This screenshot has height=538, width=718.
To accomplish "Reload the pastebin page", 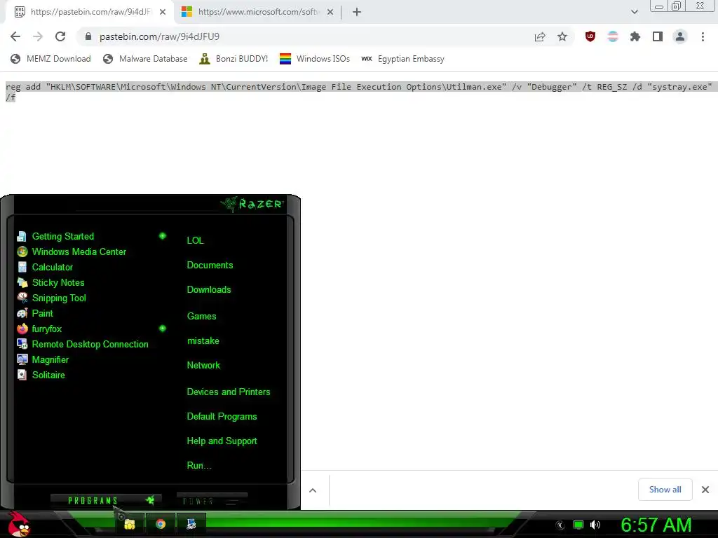I will 60,36.
